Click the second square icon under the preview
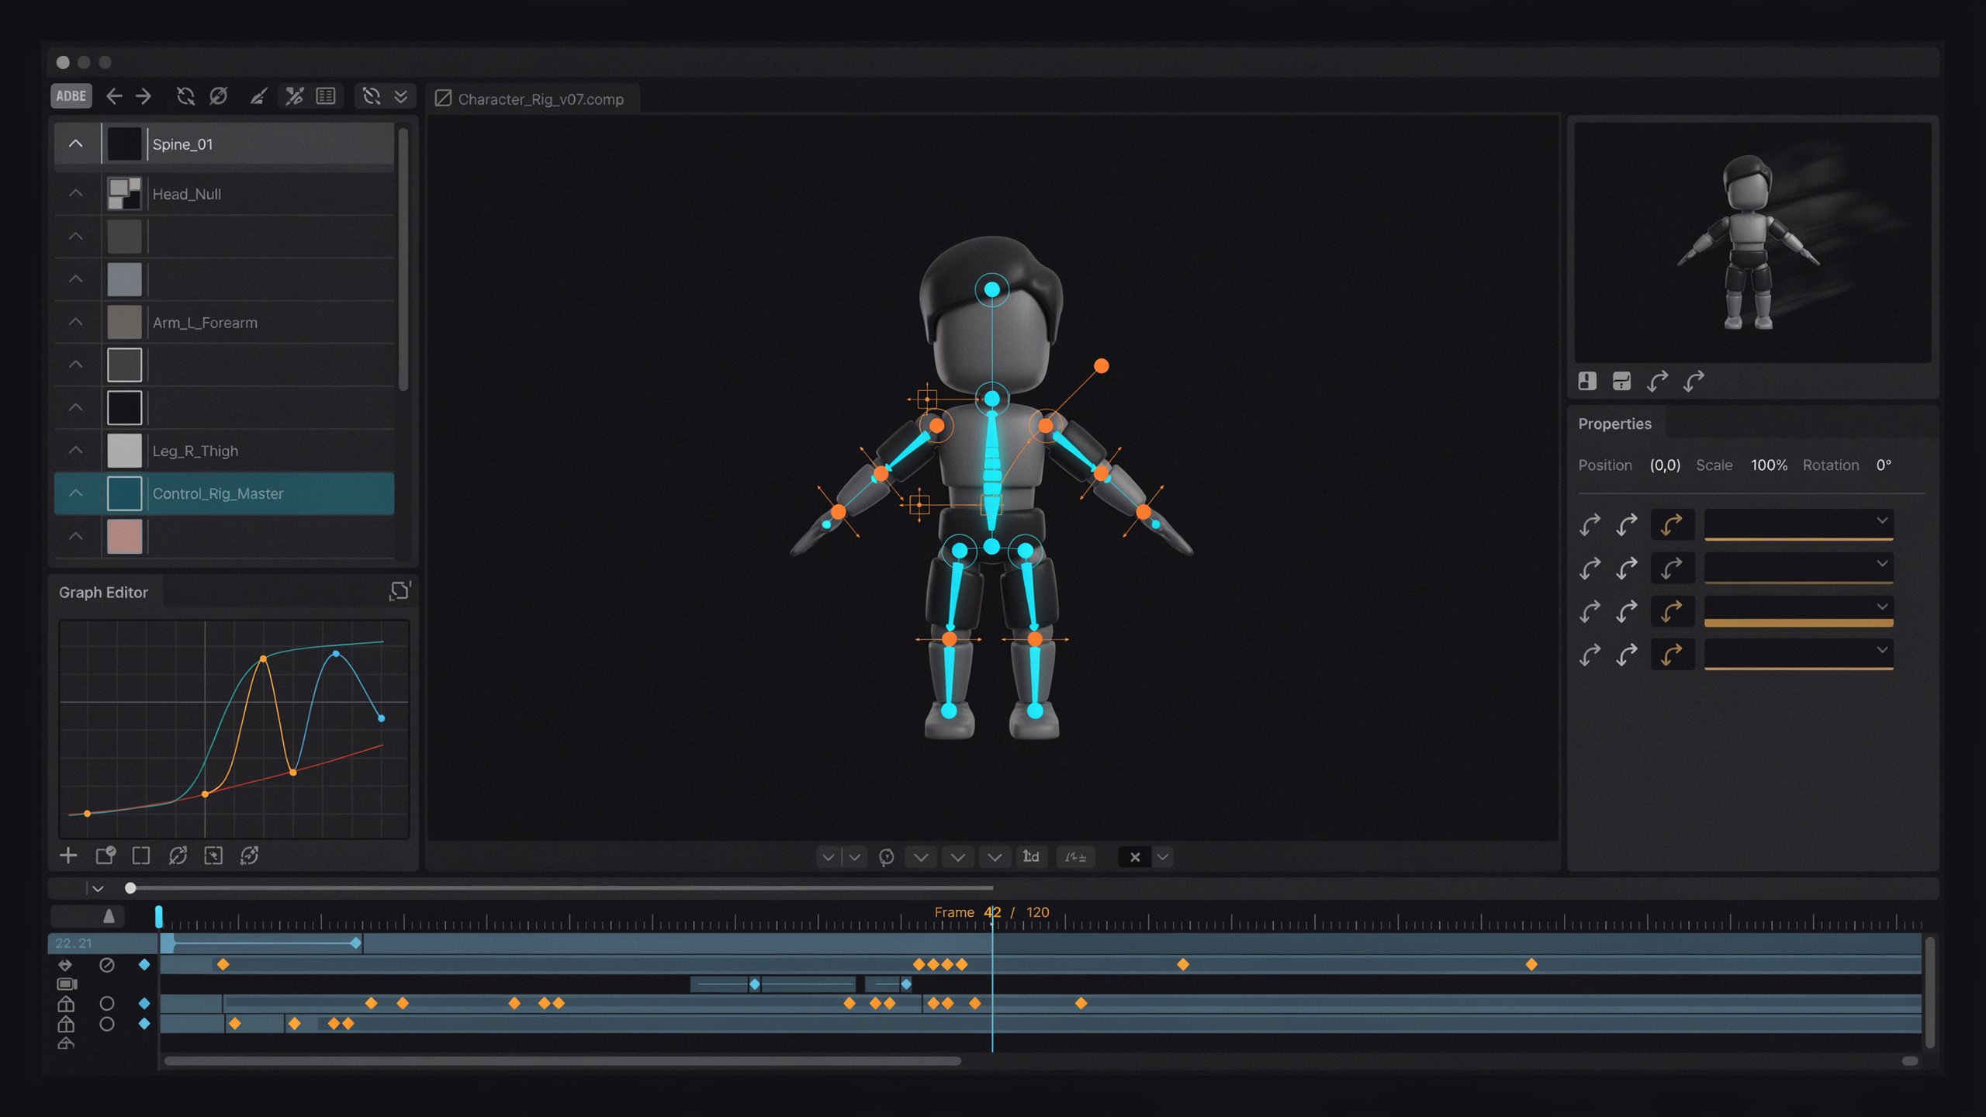Screen dimensions: 1986x1117 (x=1621, y=381)
